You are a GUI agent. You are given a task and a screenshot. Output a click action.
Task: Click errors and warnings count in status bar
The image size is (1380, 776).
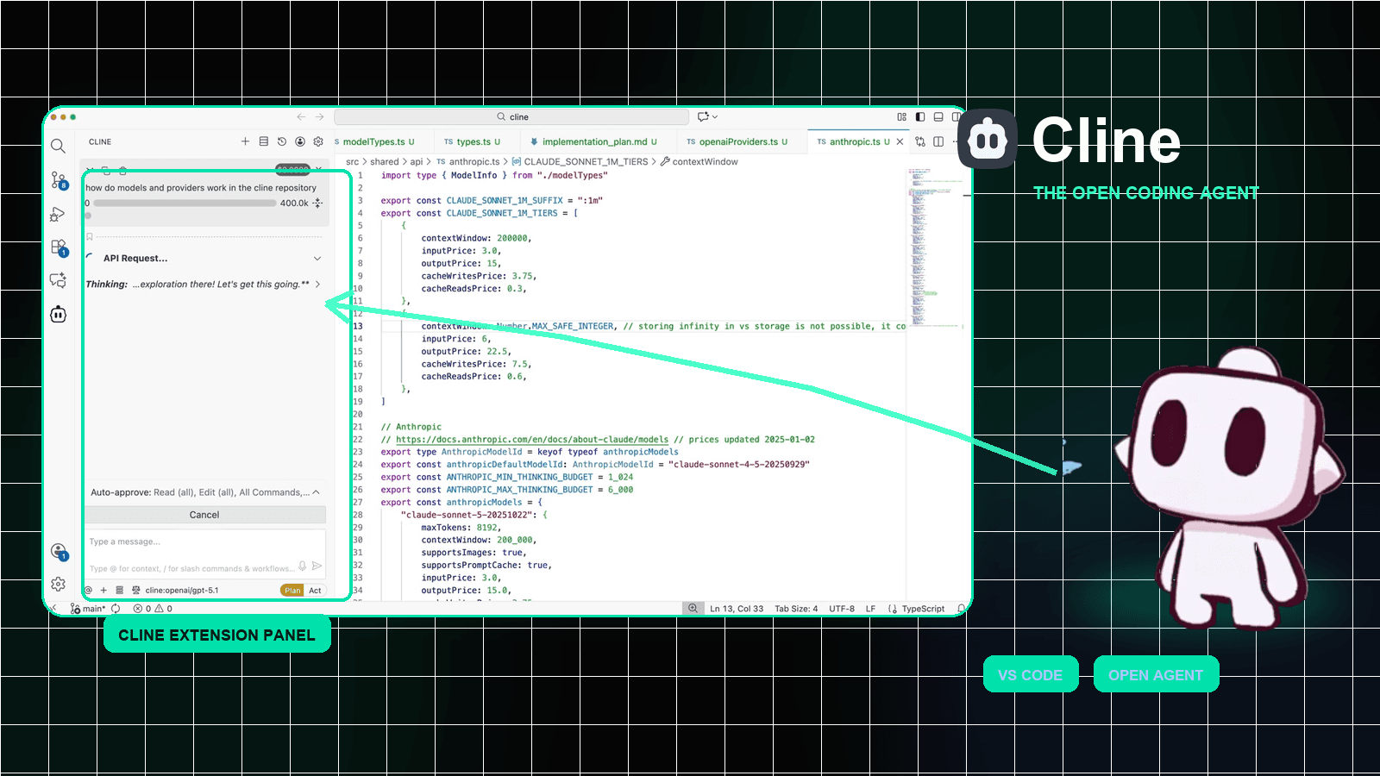(153, 609)
